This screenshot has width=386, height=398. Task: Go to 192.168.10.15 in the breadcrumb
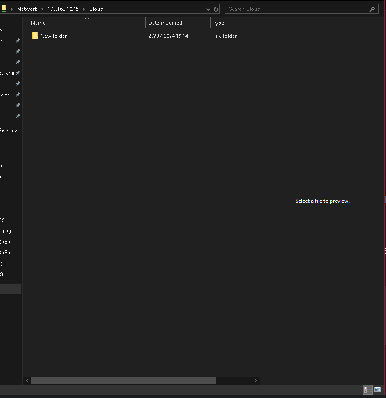click(63, 9)
